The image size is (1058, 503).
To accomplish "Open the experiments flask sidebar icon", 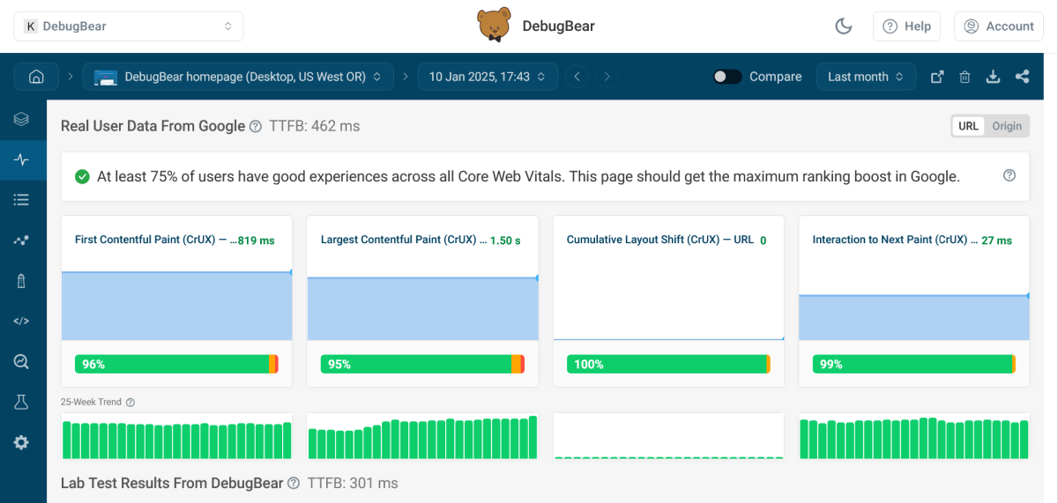I will (22, 402).
